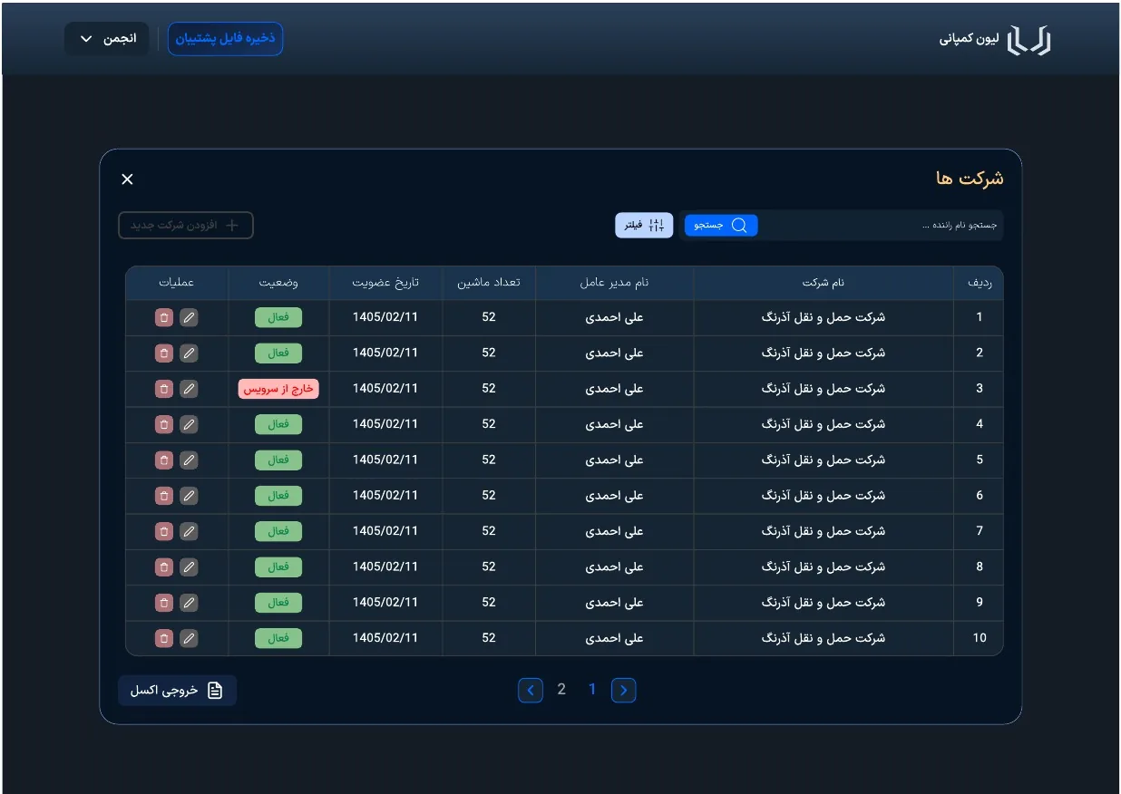Delete the company in row 7
1121x794 pixels.
coord(163,530)
